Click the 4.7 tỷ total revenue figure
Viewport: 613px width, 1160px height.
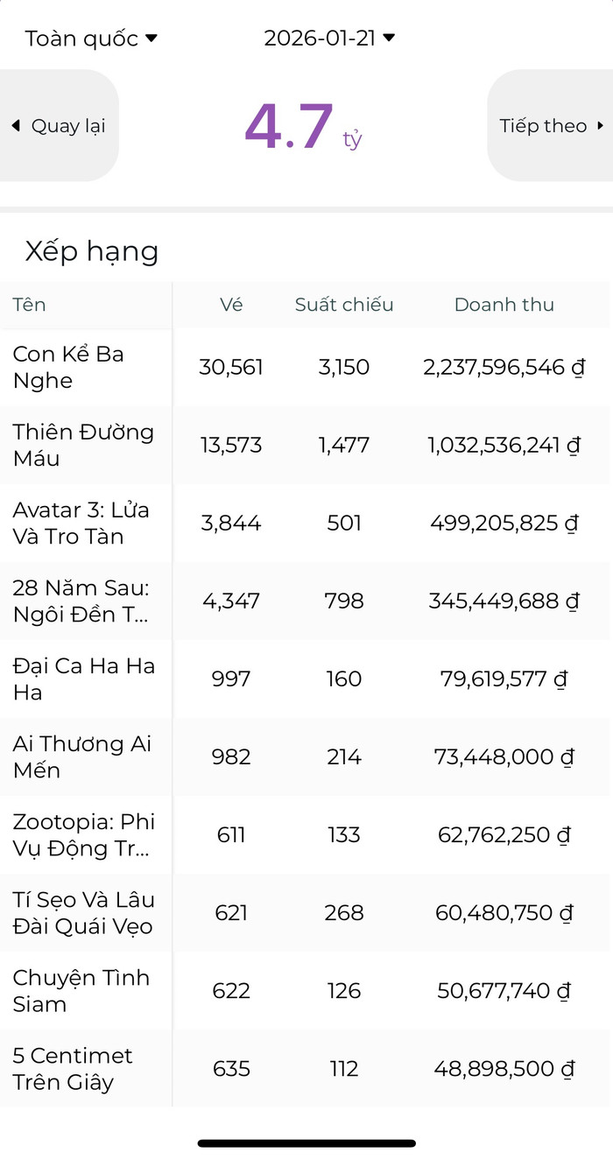[302, 127]
